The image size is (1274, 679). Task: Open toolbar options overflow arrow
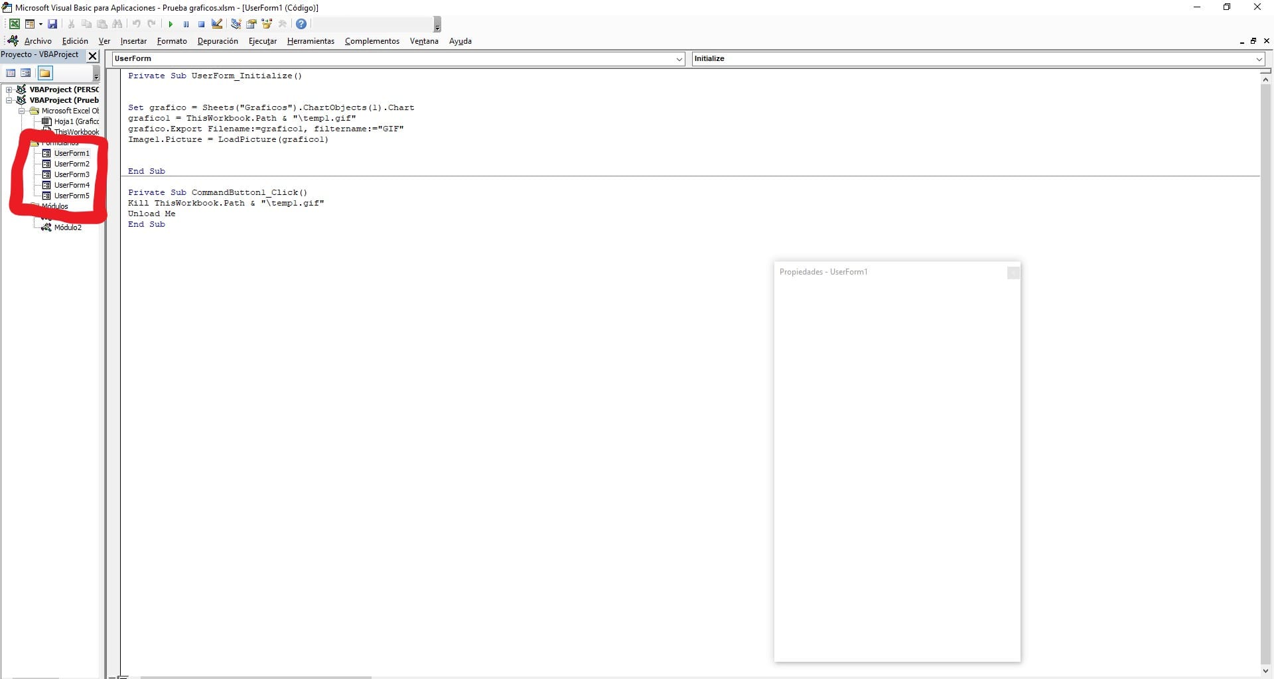(437, 25)
